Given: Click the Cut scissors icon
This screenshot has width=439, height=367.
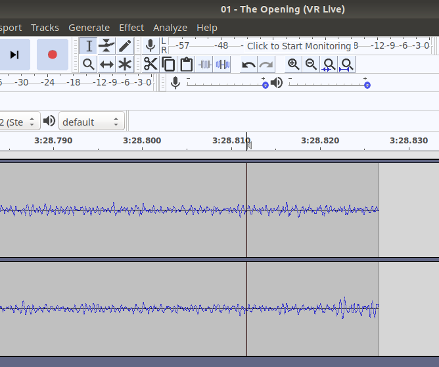Looking at the screenshot, I should pos(150,64).
